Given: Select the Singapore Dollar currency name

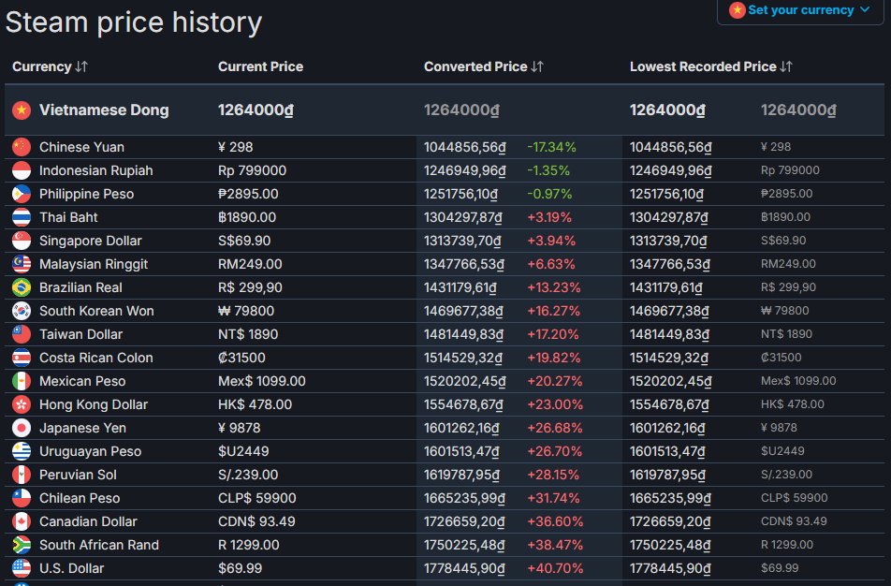Looking at the screenshot, I should pyautogui.click(x=91, y=241).
